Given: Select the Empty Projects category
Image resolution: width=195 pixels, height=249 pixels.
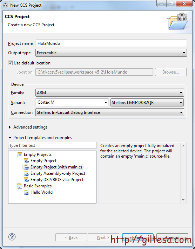Looking at the screenshot, I should pos(38,154).
